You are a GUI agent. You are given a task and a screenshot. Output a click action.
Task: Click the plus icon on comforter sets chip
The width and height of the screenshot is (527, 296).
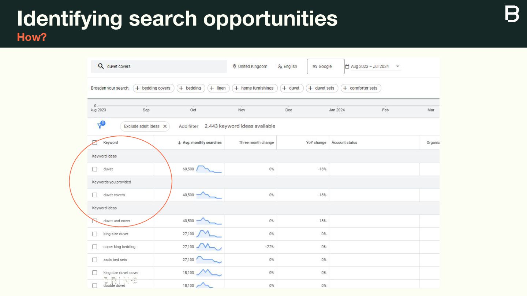point(345,88)
